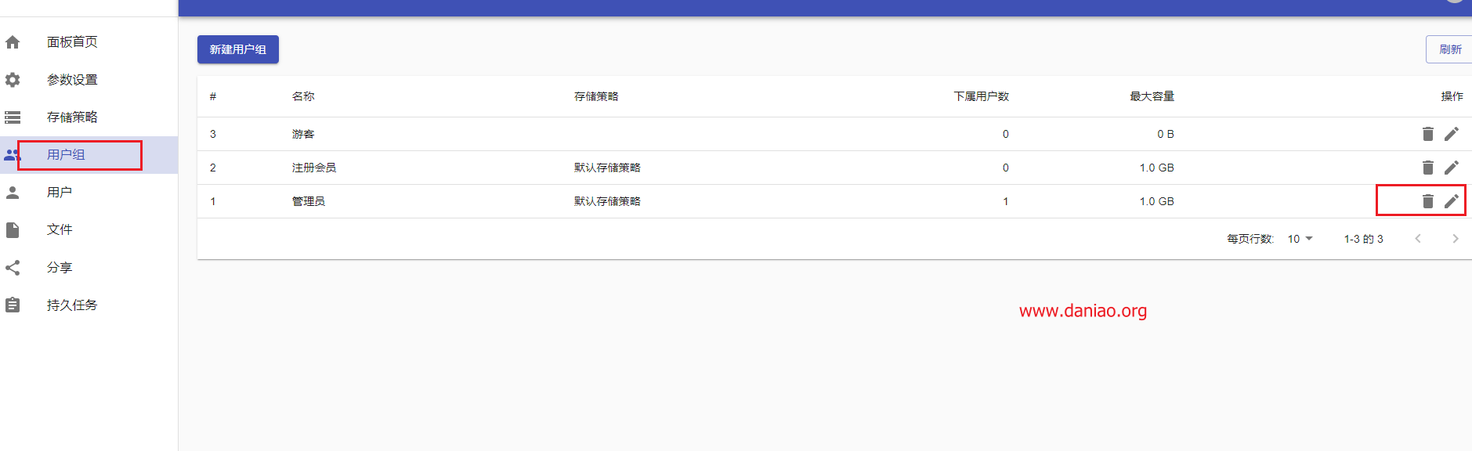Go to the next page arrow

(x=1456, y=239)
